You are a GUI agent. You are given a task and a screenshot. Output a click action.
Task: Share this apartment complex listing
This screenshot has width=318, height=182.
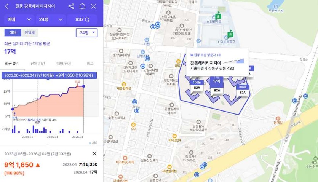(71, 6)
